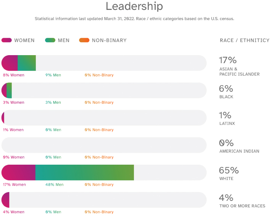
Task: Click the statistical information update note
Action: tap(134, 19)
